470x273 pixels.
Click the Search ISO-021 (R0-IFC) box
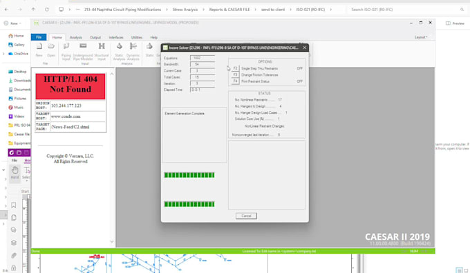pos(406,10)
